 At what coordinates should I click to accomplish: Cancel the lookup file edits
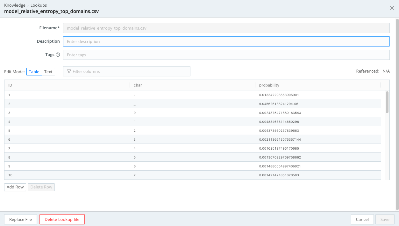(362, 219)
